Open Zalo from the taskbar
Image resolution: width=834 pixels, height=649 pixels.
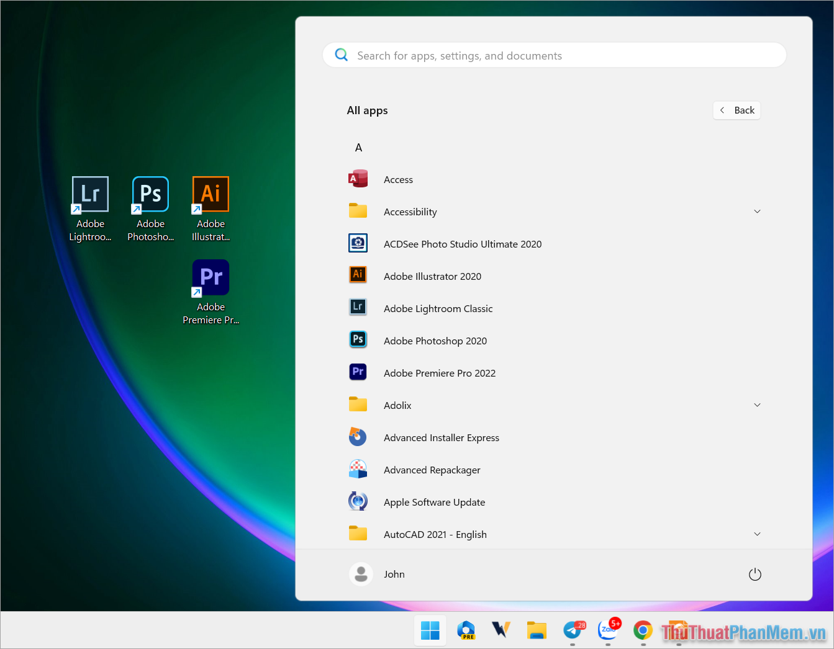click(607, 630)
